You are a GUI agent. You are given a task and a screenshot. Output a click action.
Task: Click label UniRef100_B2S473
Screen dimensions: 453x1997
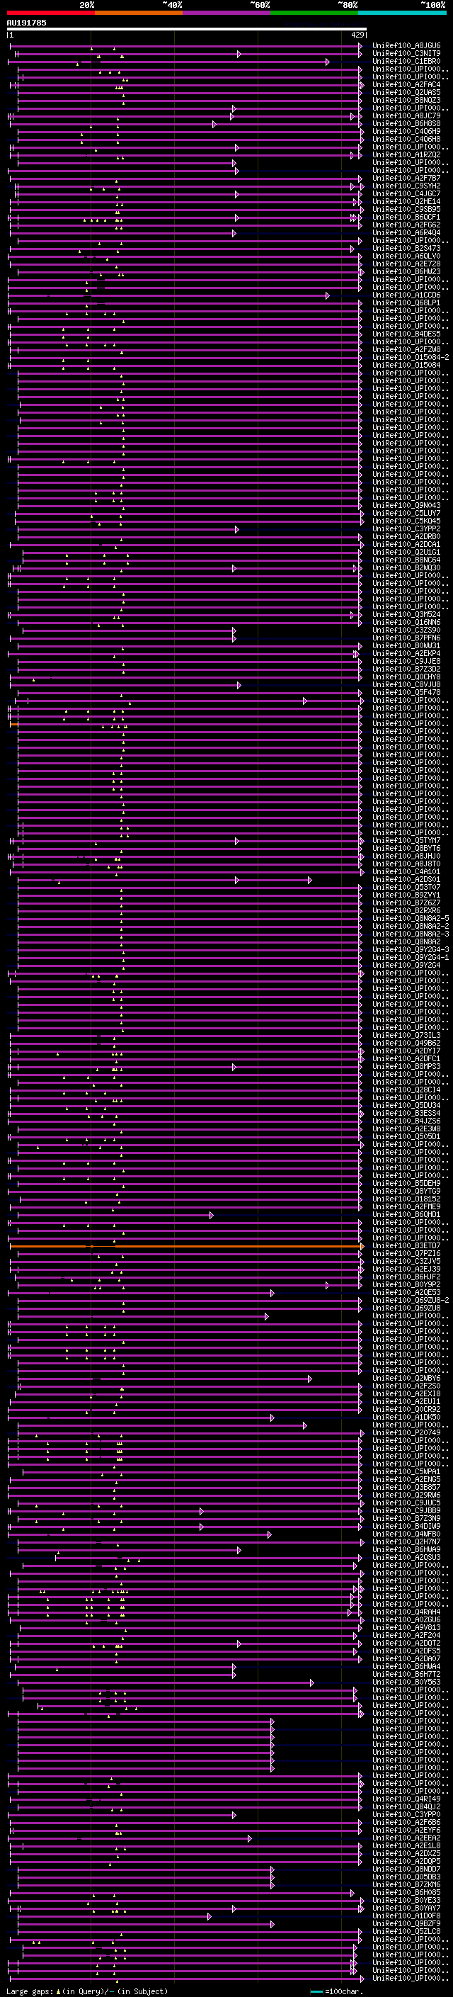[406, 249]
